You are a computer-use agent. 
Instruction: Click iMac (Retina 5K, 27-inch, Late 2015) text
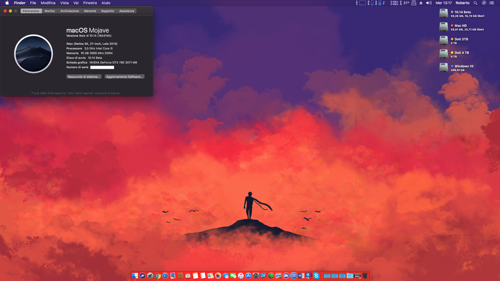pyautogui.click(x=92, y=44)
